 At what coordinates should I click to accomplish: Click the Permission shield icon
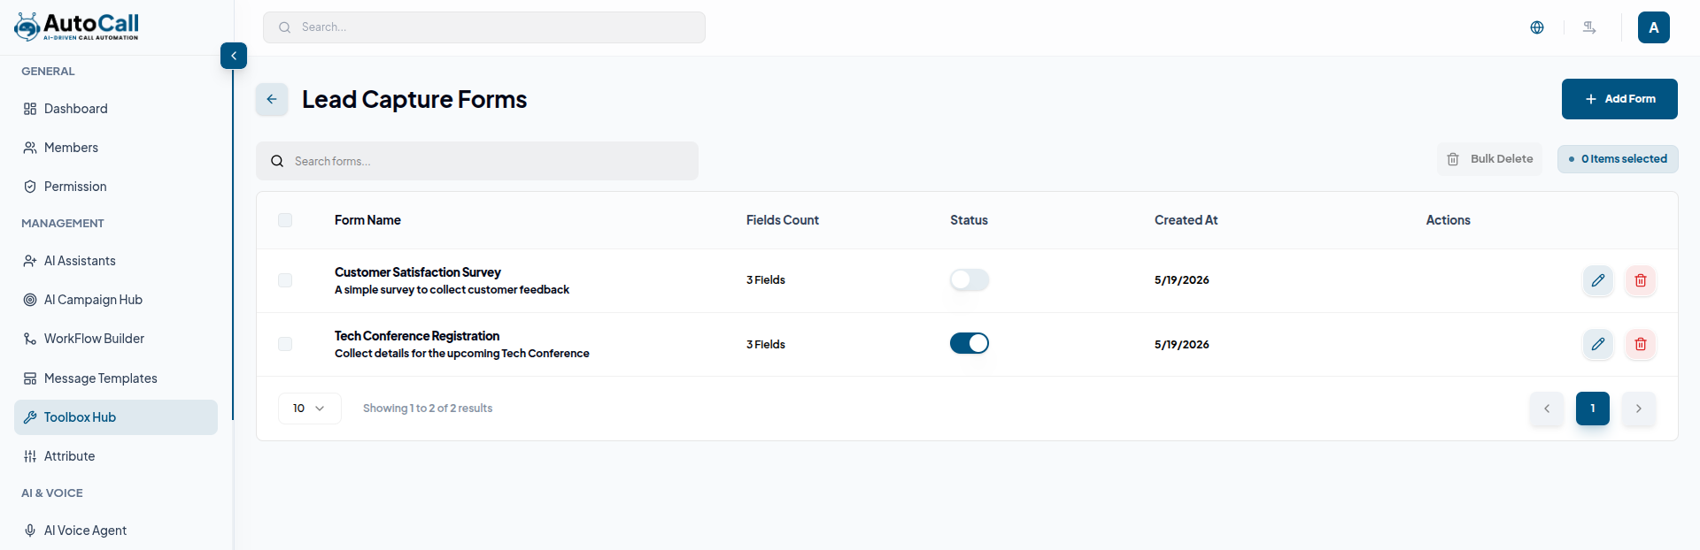(30, 187)
